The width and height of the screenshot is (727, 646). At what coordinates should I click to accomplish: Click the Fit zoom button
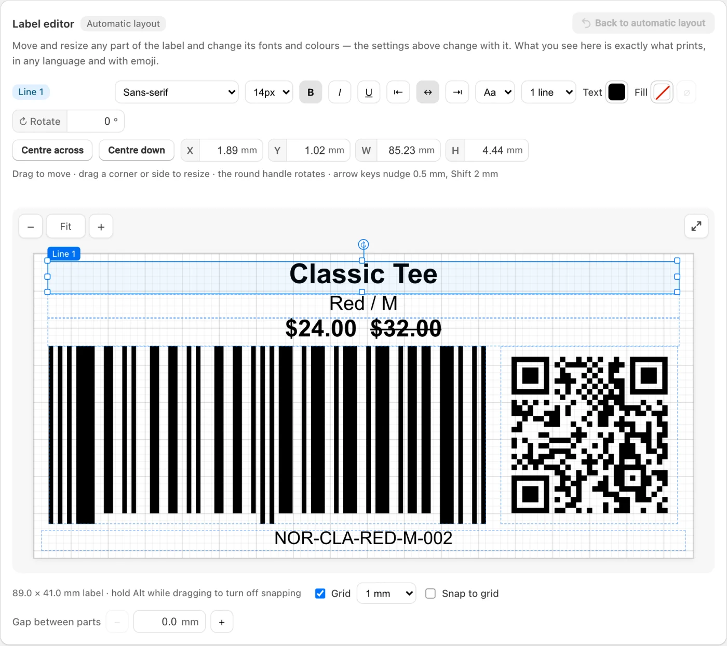[x=65, y=227]
